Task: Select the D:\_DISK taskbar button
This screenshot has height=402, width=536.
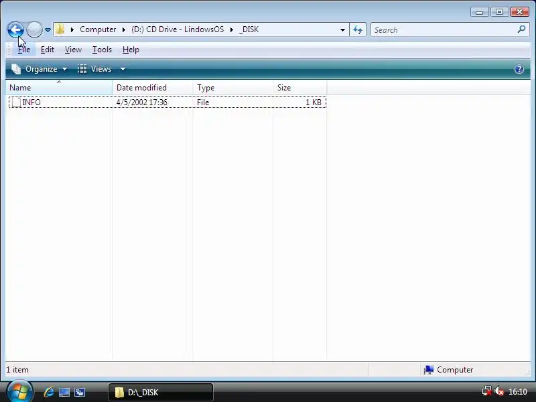Action: [161, 392]
